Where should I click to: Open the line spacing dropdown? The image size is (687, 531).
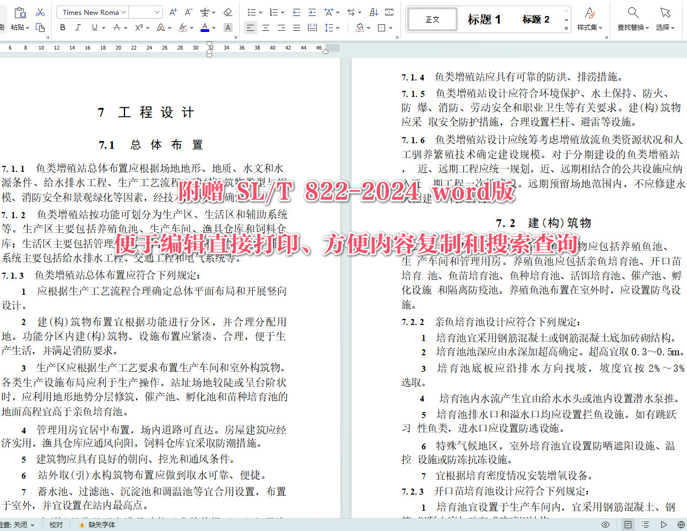(x=338, y=27)
